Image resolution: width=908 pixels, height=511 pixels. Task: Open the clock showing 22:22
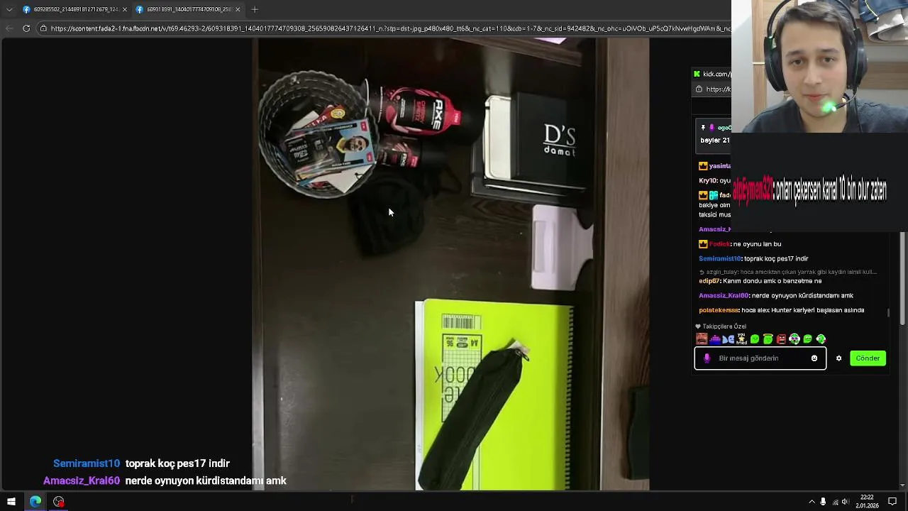[x=867, y=502]
